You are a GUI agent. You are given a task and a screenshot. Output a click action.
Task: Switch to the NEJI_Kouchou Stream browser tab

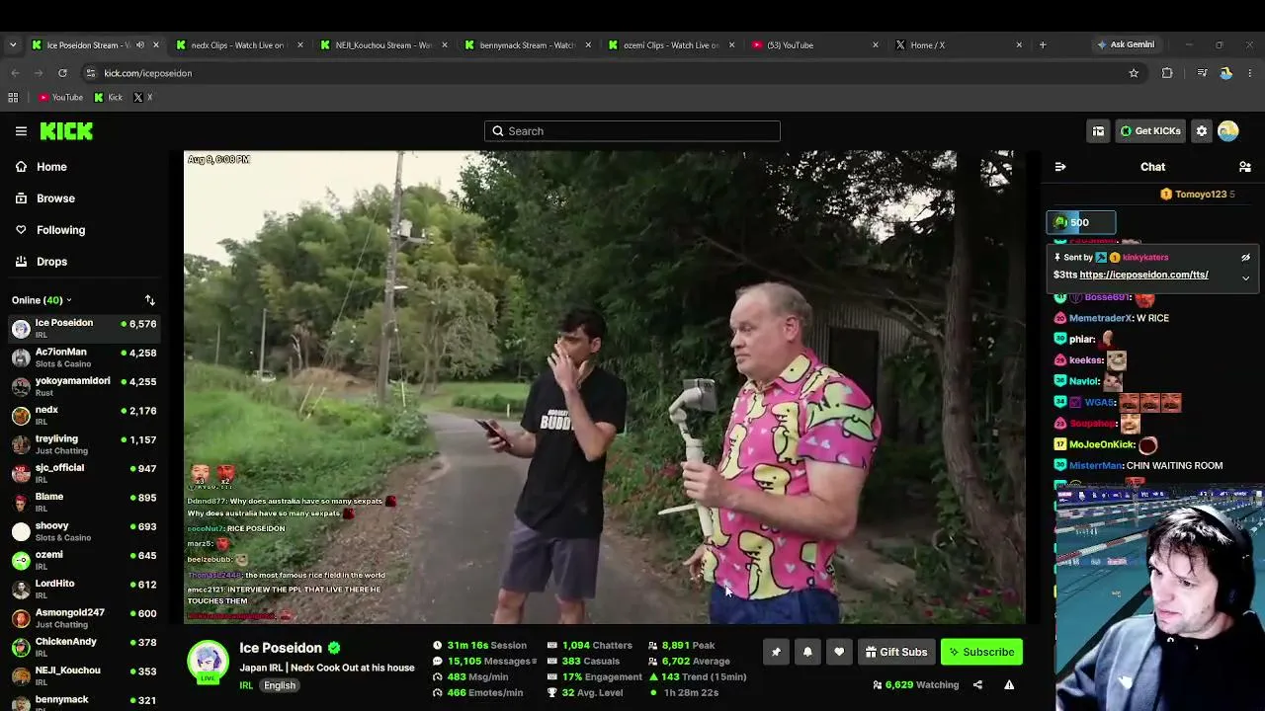tap(382, 44)
